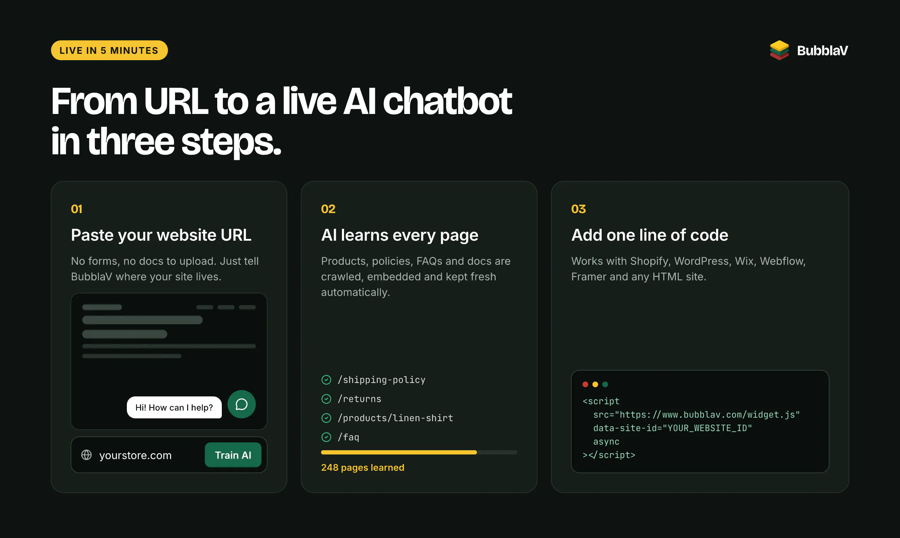This screenshot has width=900, height=538.
Task: Click the green dot in code window
Action: [605, 384]
